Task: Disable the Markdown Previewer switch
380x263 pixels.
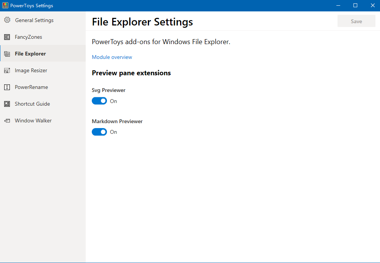Action: click(x=99, y=132)
